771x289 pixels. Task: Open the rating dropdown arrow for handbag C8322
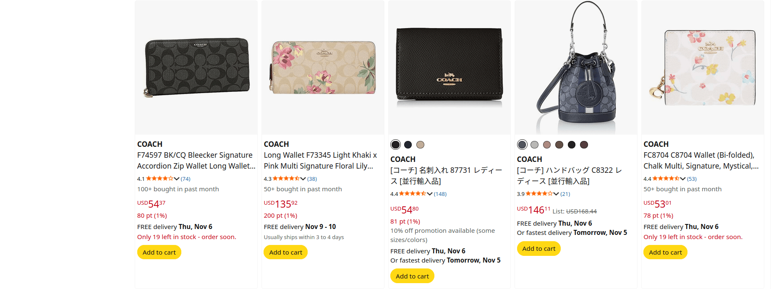(x=556, y=194)
